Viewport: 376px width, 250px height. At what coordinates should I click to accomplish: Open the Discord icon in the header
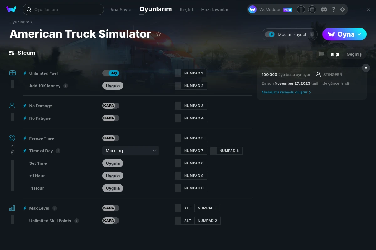[324, 9]
